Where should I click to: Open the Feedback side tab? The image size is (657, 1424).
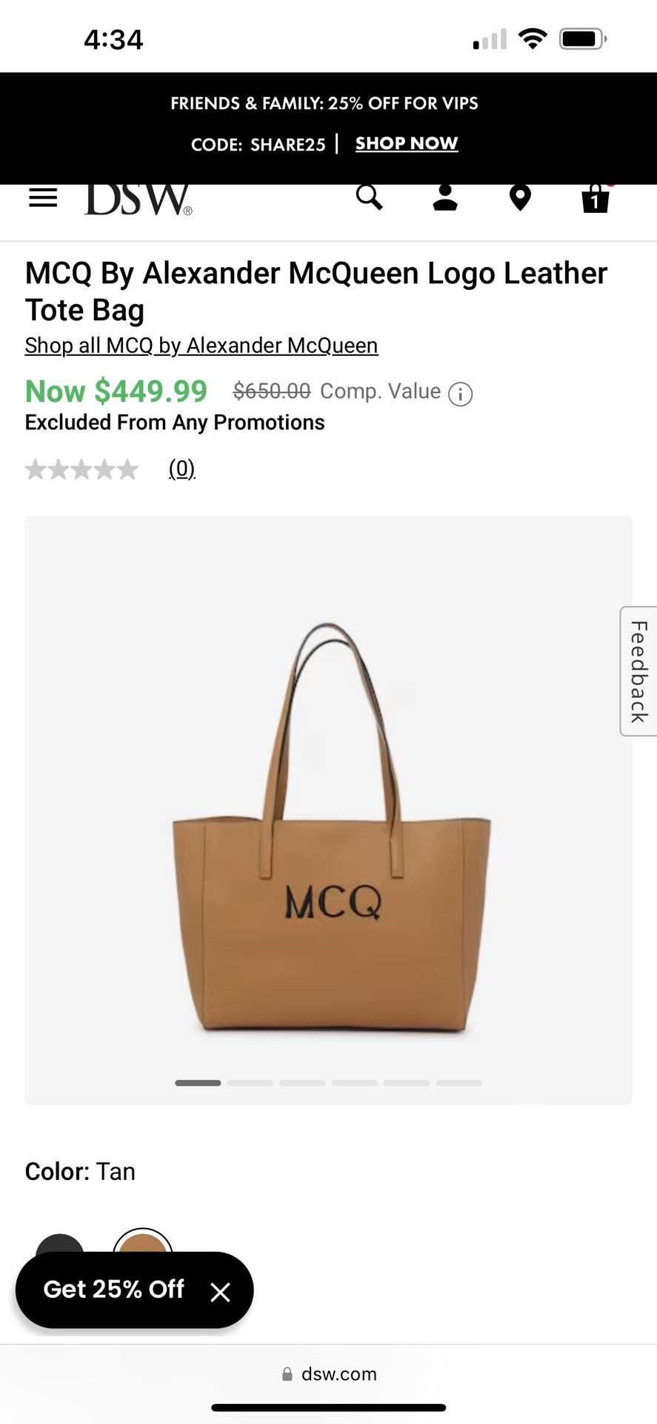[x=638, y=671]
